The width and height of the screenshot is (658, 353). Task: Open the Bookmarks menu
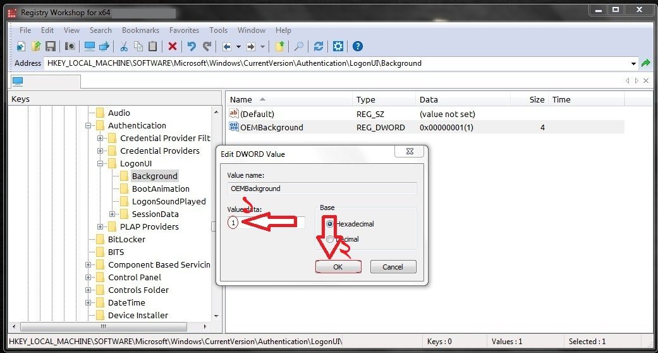(140, 30)
